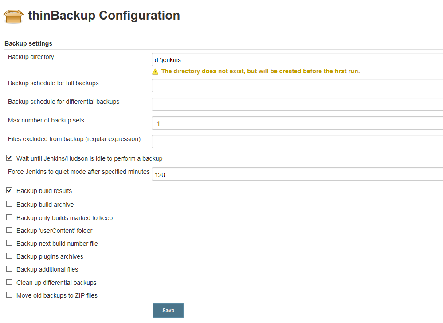This screenshot has width=443, height=323.
Task: Click the thinBackup Configuration page title
Action: [x=104, y=16]
